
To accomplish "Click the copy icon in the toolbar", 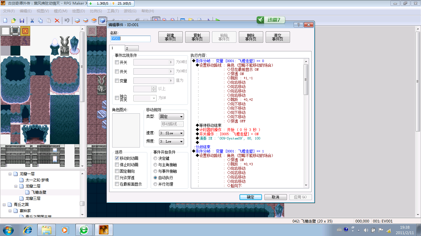I will [40, 21].
